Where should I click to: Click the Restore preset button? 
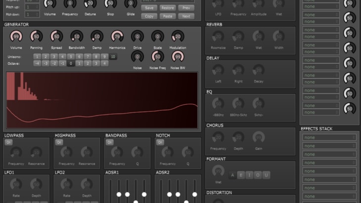[x=168, y=8]
